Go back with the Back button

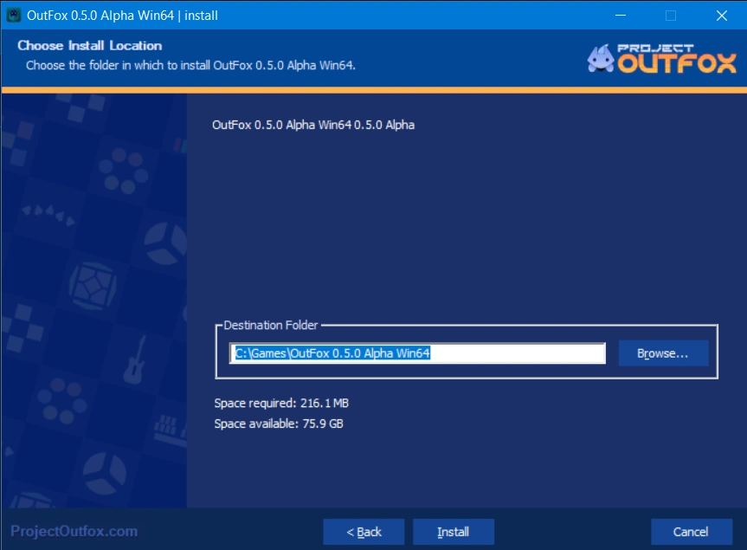364,532
